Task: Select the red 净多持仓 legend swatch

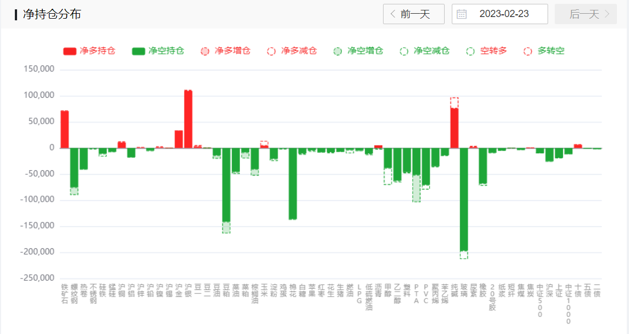Action: coord(70,51)
